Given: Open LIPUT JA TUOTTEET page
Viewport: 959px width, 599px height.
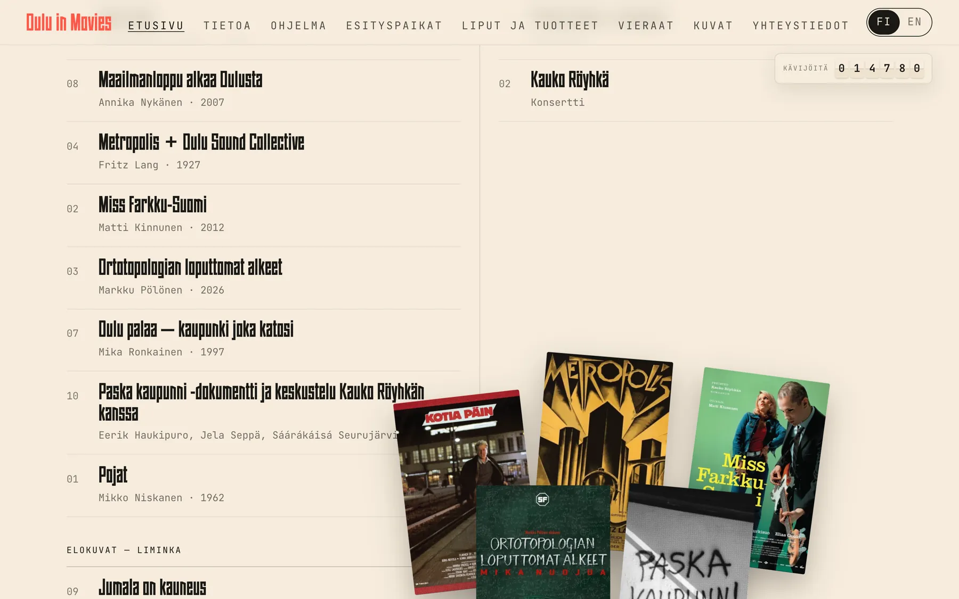Looking at the screenshot, I should click(x=530, y=26).
